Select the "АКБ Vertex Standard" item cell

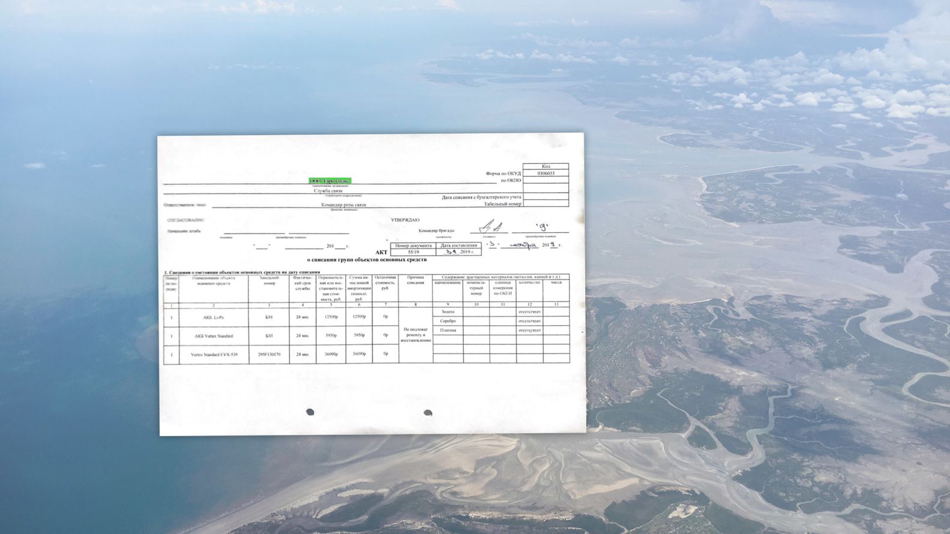pyautogui.click(x=214, y=336)
